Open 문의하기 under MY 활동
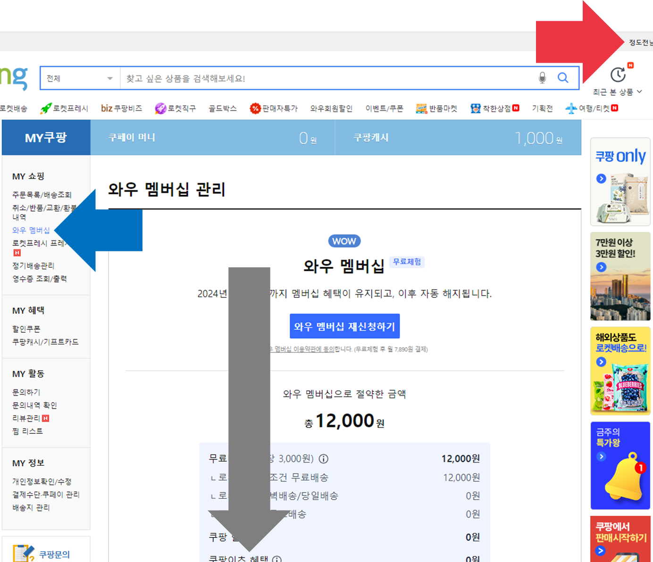Image resolution: width=653 pixels, height=562 pixels. [26, 392]
